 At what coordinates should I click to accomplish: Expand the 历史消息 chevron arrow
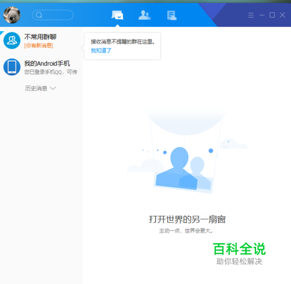[x=53, y=88]
